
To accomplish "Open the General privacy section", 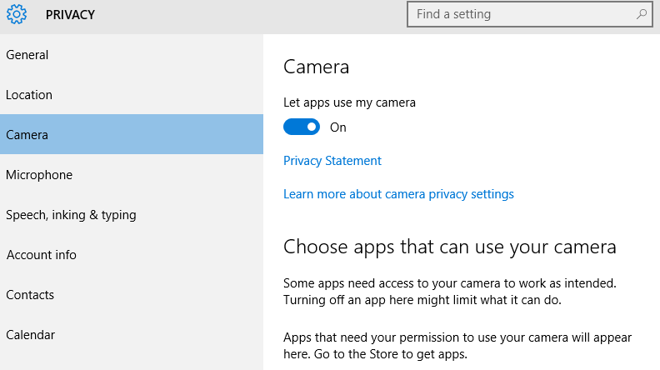I will pyautogui.click(x=132, y=55).
